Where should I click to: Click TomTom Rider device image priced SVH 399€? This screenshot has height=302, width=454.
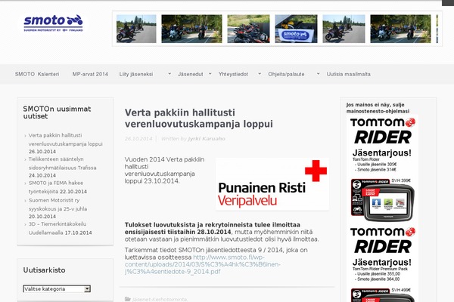[382, 200]
